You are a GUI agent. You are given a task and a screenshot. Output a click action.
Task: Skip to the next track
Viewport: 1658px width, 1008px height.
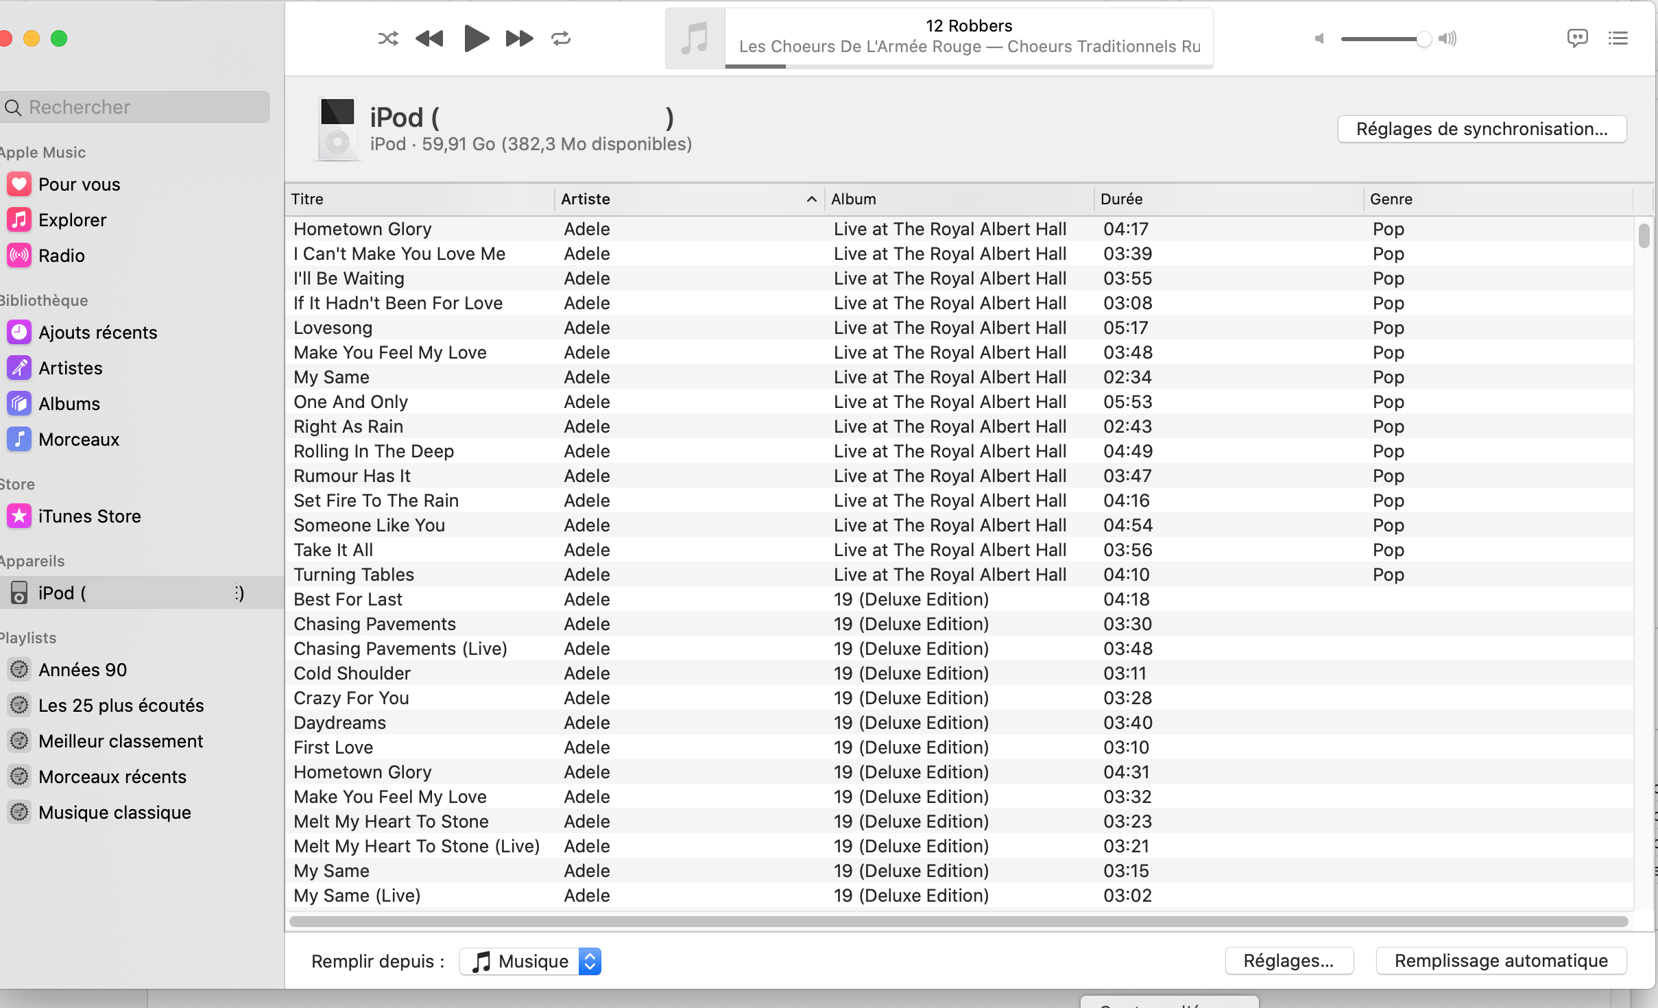tap(519, 38)
